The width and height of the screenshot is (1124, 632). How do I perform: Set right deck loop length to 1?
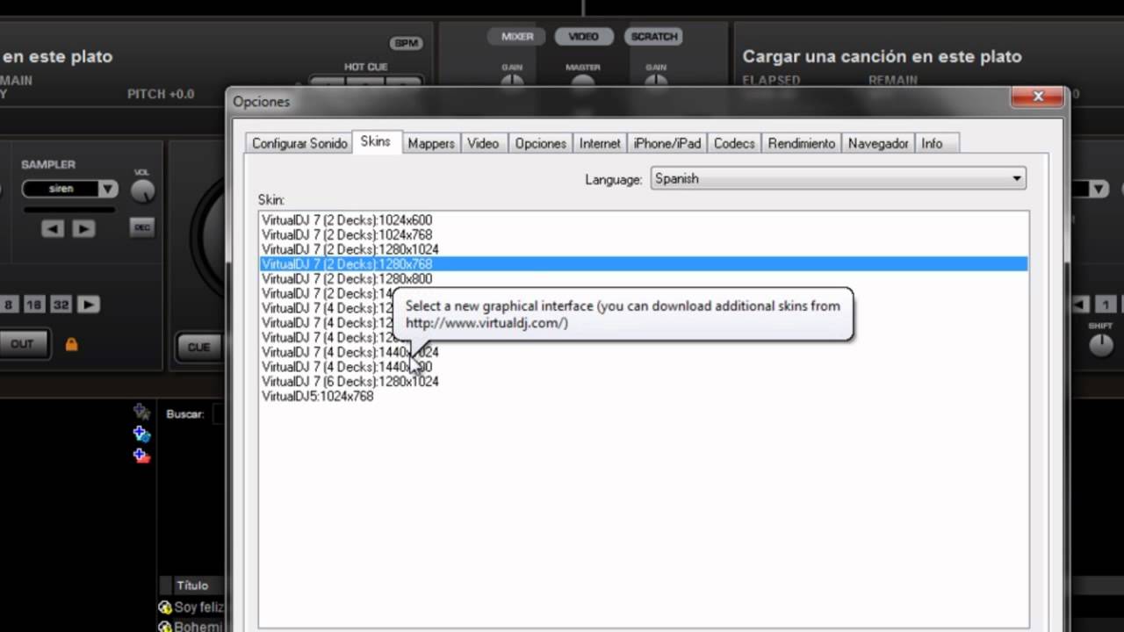tap(1107, 305)
